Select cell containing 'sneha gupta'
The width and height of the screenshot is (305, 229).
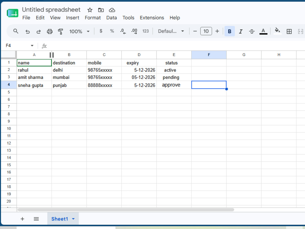34,85
